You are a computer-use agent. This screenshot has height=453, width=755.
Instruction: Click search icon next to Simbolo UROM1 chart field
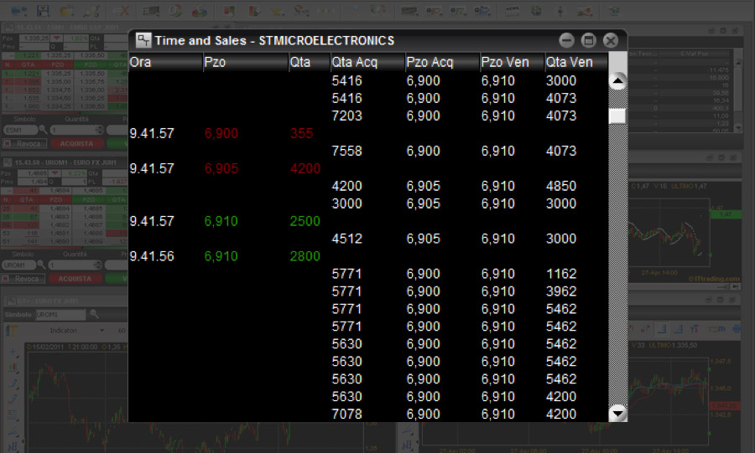click(x=94, y=314)
